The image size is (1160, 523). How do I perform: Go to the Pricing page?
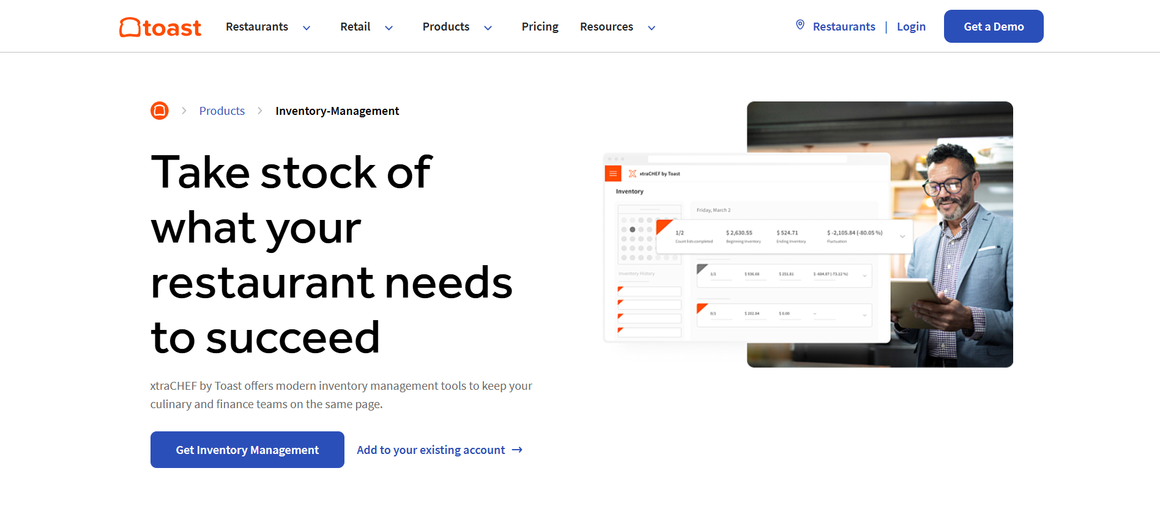(540, 27)
